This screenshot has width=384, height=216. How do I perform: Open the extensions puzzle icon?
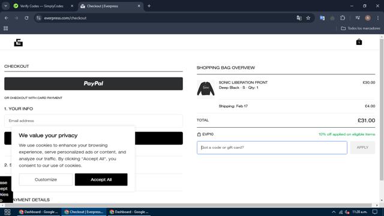click(343, 18)
